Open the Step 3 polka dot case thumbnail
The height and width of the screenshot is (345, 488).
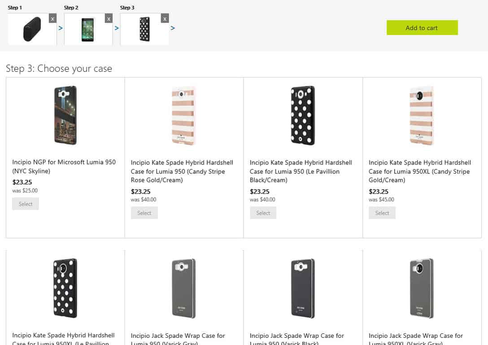pyautogui.click(x=144, y=29)
